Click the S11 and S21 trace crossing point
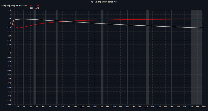 click(x=65, y=21)
